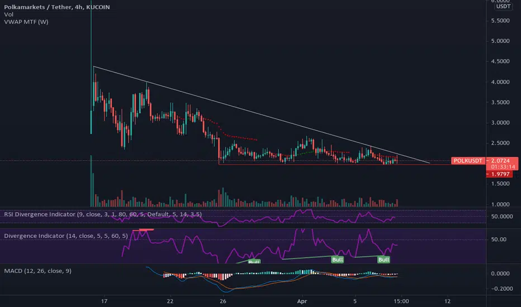This screenshot has height=307, width=521.
Task: Click the MACD 0.0000 scale value
Action: coord(501,274)
